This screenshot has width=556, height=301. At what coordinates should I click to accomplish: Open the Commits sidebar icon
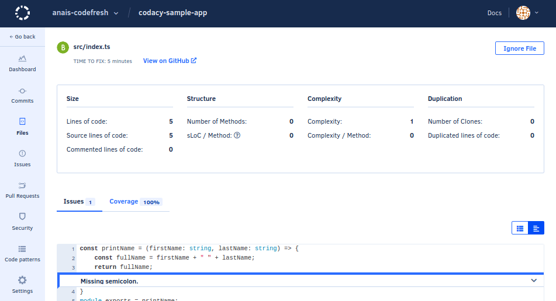(22, 90)
